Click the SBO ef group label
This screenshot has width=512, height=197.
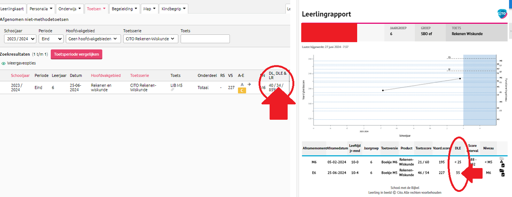pos(427,34)
